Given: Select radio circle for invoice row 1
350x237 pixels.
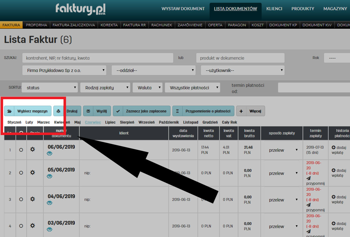Looking at the screenshot, I should tap(21, 150).
